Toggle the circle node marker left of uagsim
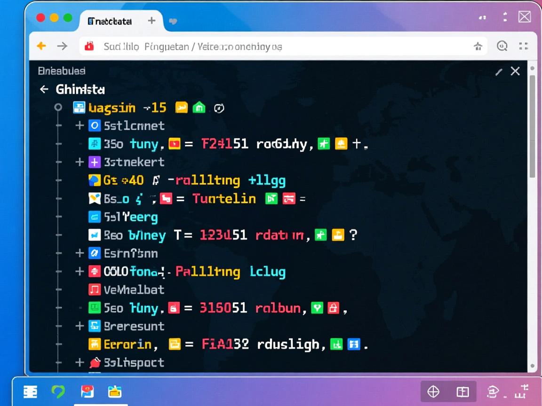The image size is (542, 406). (58, 108)
